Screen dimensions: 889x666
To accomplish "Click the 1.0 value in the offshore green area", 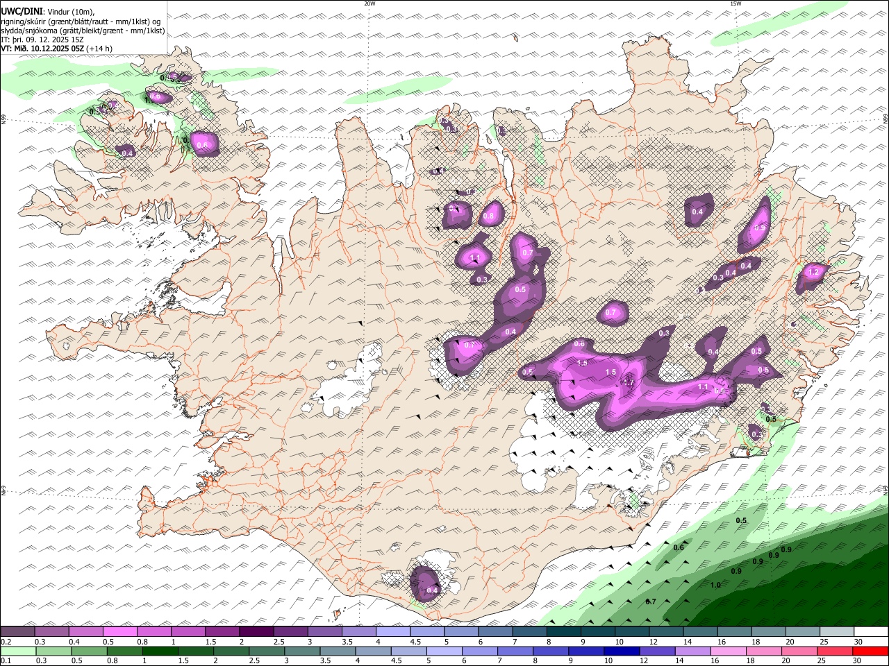I will pyautogui.click(x=715, y=585).
